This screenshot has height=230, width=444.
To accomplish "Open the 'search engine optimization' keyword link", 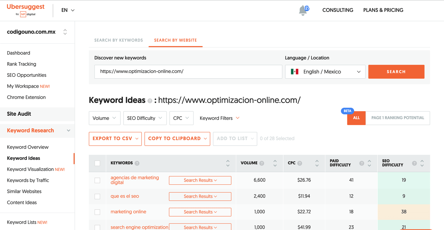I will pos(139,227).
